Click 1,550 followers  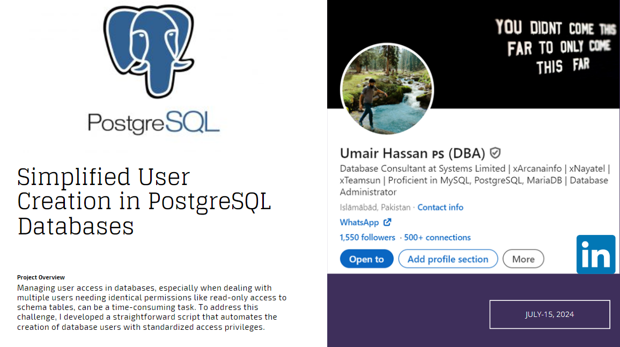click(367, 237)
